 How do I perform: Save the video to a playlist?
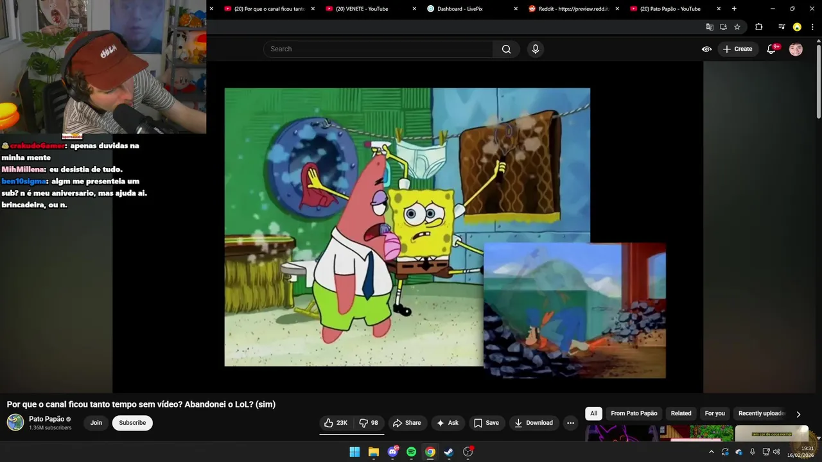pos(486,423)
